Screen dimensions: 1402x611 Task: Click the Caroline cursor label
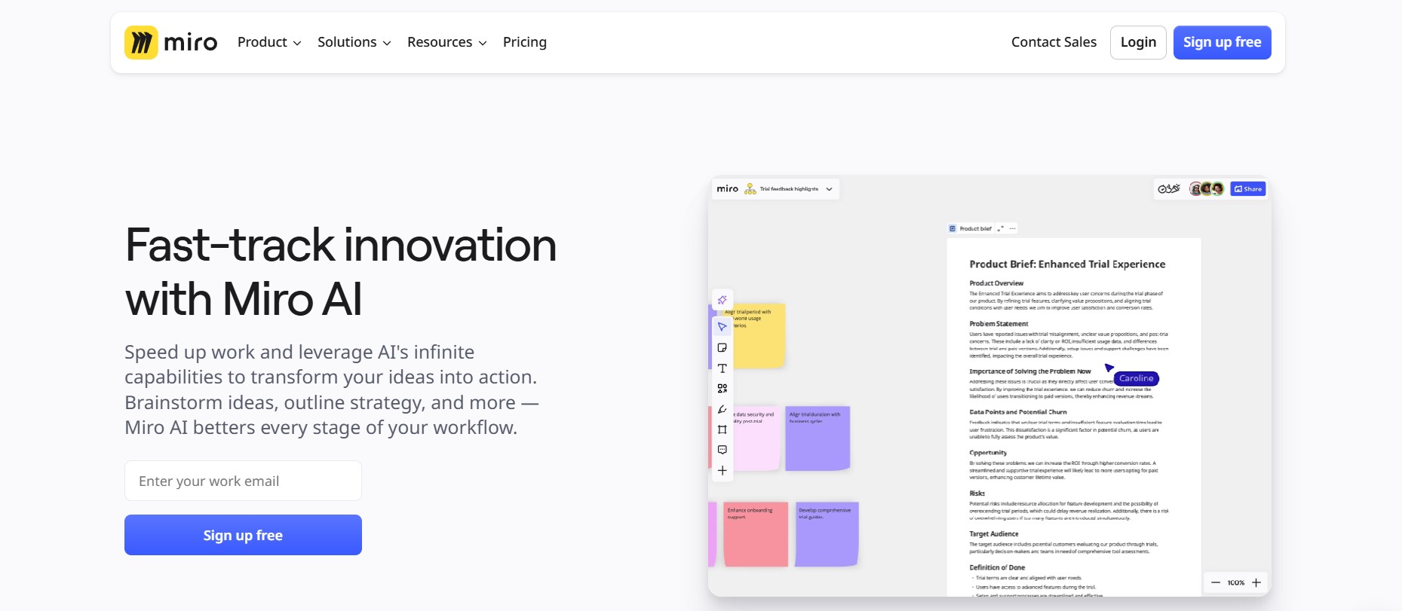1136,378
